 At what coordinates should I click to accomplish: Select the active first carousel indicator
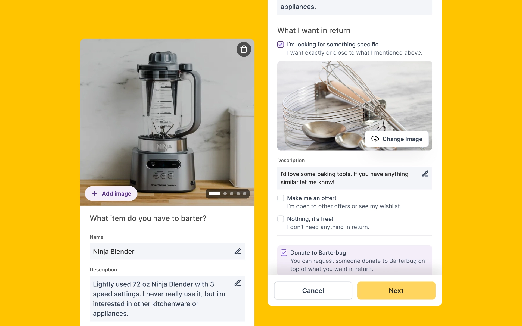pos(215,194)
